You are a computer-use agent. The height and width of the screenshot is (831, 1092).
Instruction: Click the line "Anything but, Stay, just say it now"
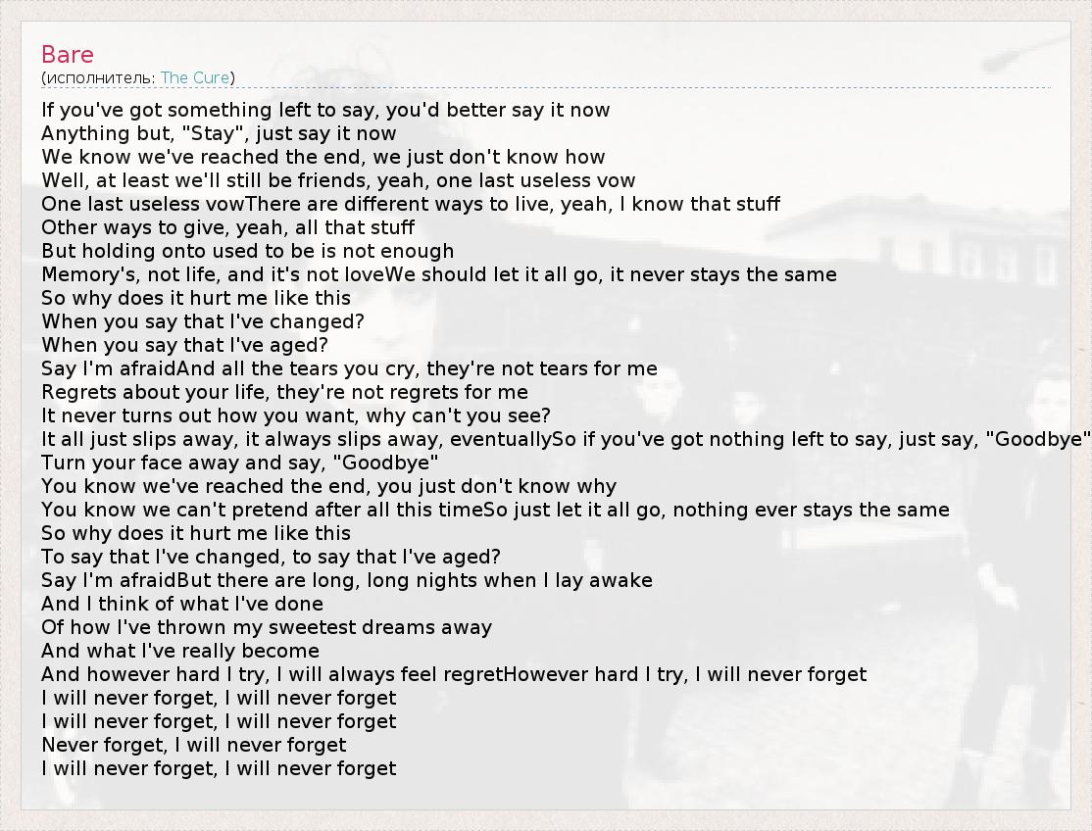(219, 133)
